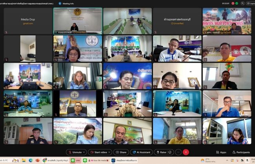Screen dimensions: 255x164
Task: Start video from the meeting controls
Action: pos(99,152)
